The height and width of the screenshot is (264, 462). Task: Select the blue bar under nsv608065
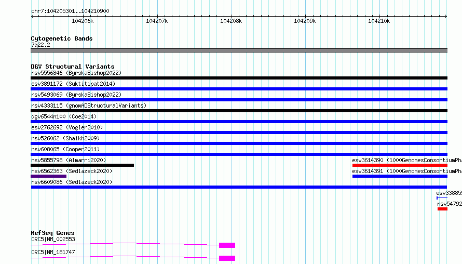(x=239, y=154)
